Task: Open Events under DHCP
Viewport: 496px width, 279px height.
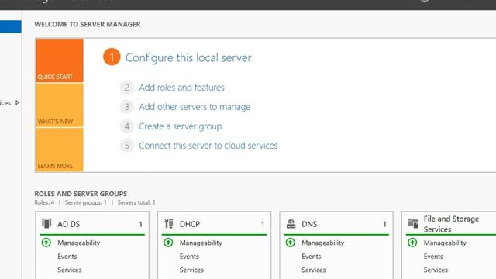Action: (189, 257)
